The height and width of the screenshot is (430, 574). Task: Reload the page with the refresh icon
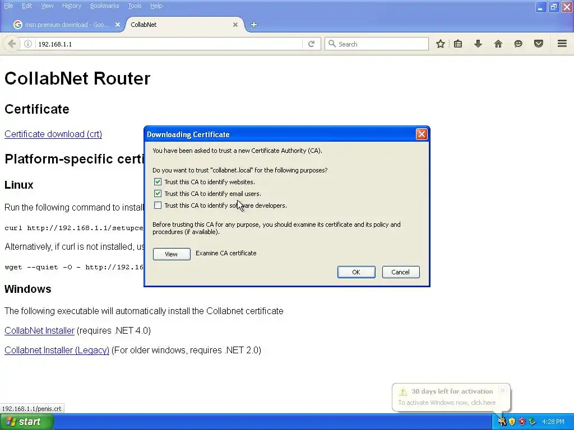click(311, 44)
